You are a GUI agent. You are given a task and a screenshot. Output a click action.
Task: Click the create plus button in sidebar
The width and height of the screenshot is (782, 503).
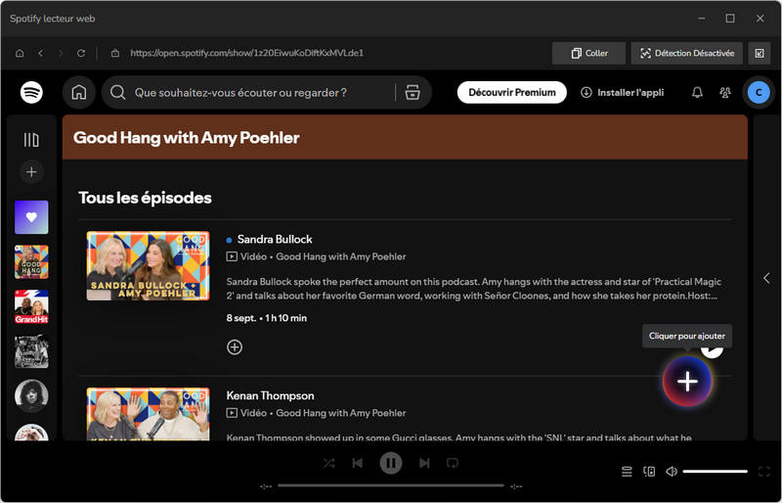(31, 172)
